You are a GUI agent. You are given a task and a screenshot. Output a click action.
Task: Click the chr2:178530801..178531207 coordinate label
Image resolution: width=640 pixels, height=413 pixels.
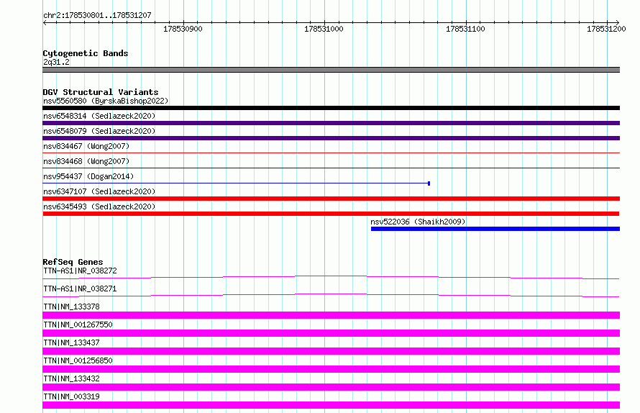coord(97,16)
